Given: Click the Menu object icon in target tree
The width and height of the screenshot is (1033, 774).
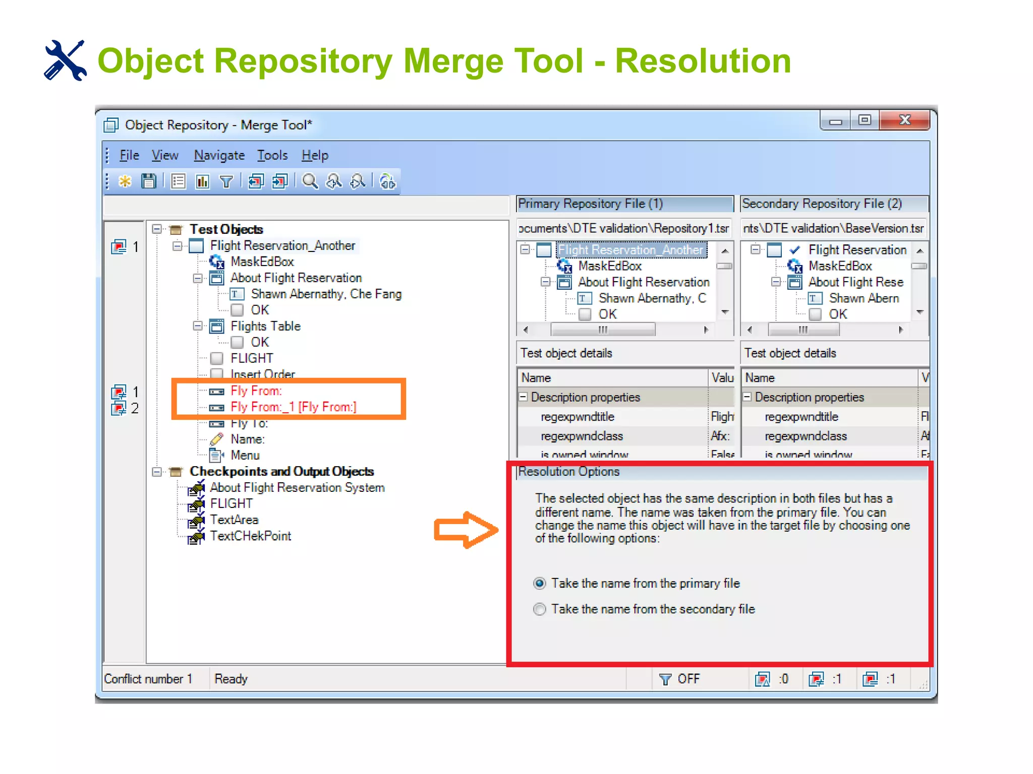Looking at the screenshot, I should [x=217, y=455].
